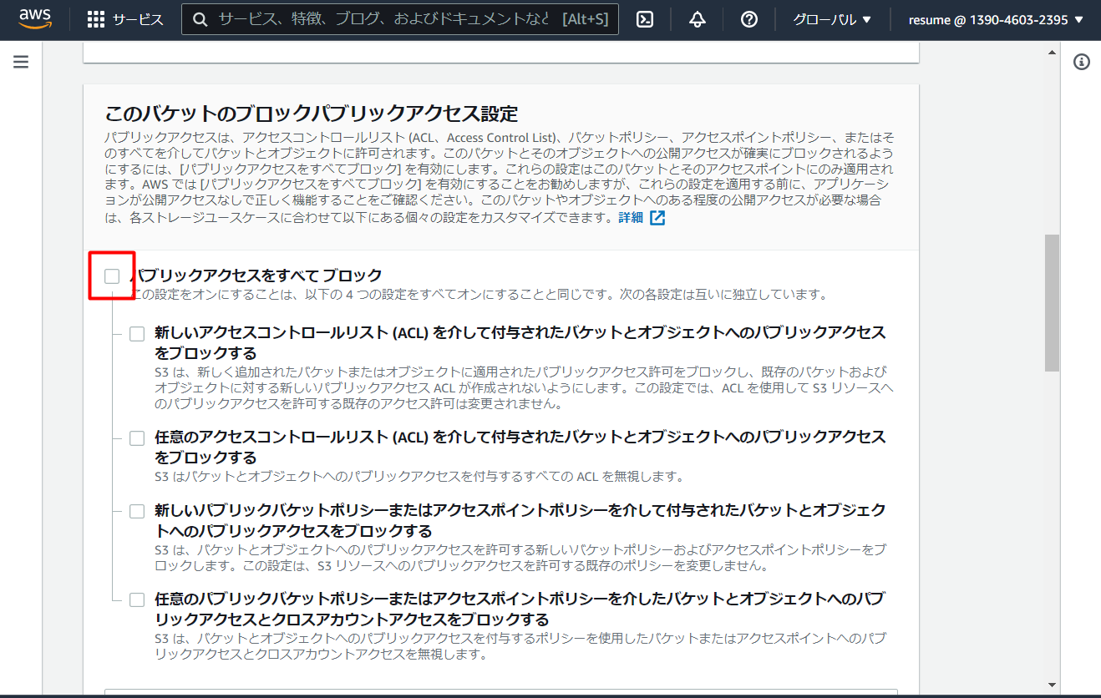Open the グローバル region dropdown
1101x698 pixels.
[x=832, y=20]
